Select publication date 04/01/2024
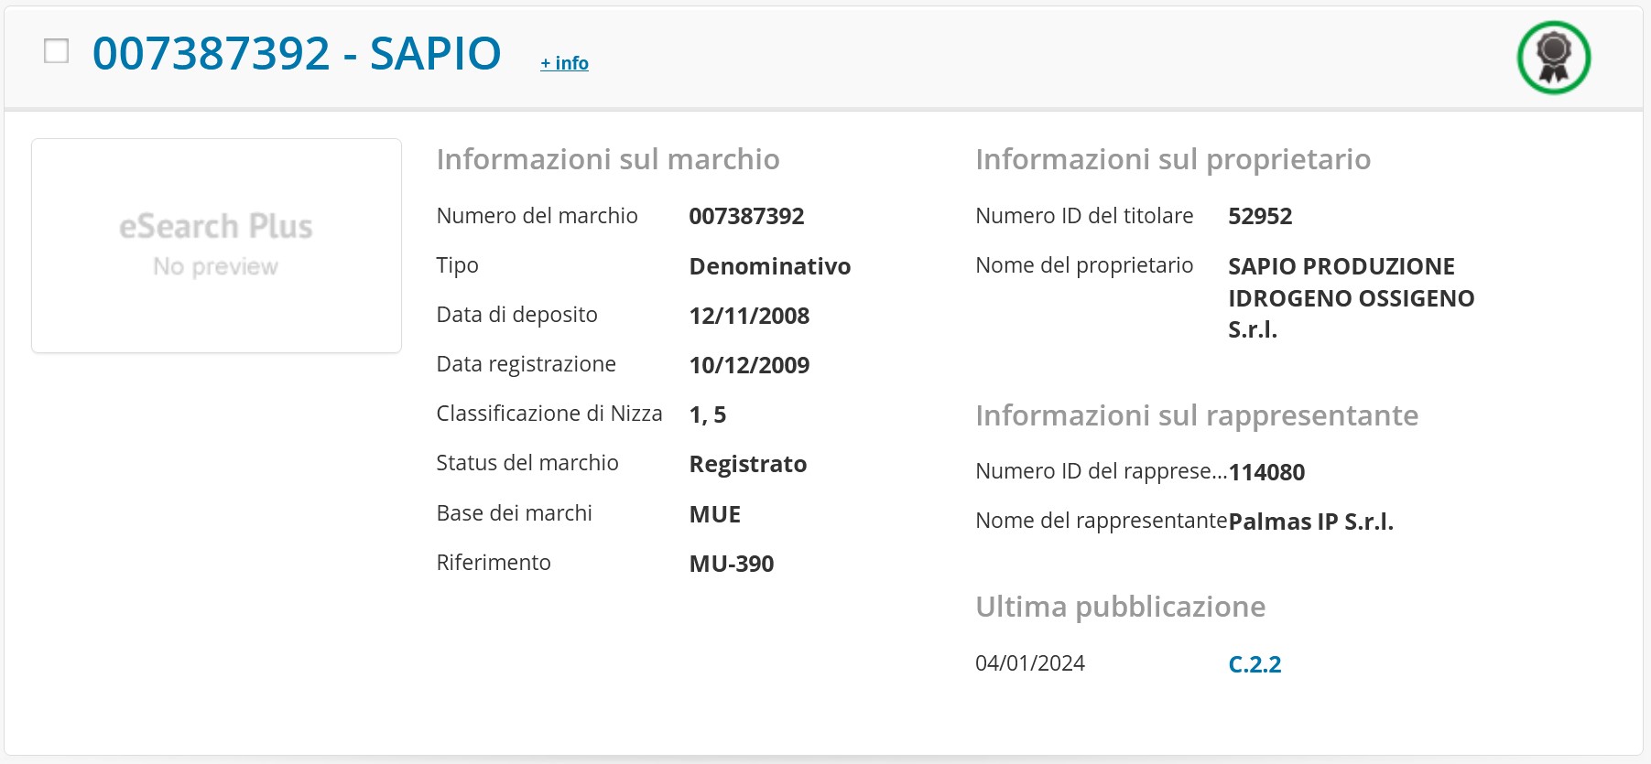Image resolution: width=1651 pixels, height=764 pixels. [1030, 663]
